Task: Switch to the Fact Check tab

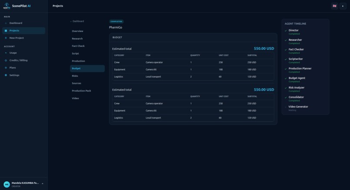Action: (x=87, y=46)
